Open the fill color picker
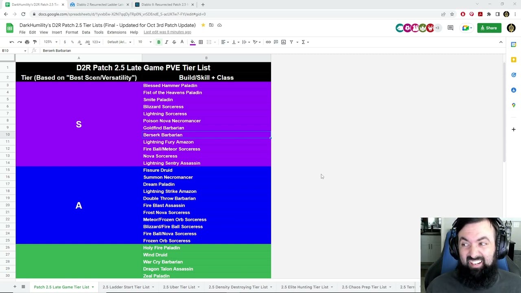 pyautogui.click(x=193, y=42)
